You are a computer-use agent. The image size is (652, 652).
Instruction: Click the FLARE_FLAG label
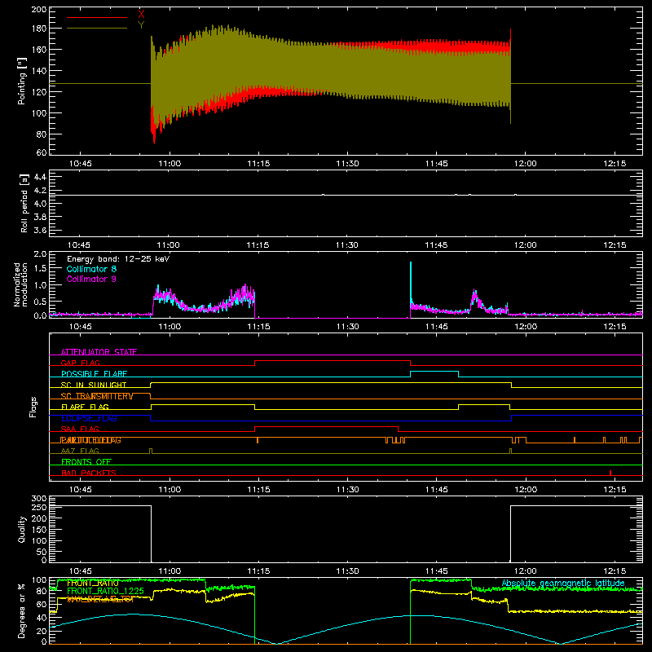tap(85, 407)
